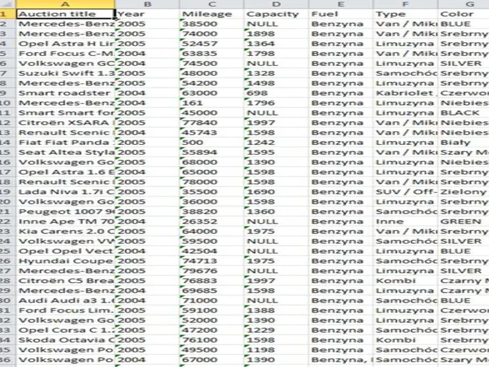Click the 'Peugeot 1007' cell
489x367 pixels.
pyautogui.click(x=65, y=211)
